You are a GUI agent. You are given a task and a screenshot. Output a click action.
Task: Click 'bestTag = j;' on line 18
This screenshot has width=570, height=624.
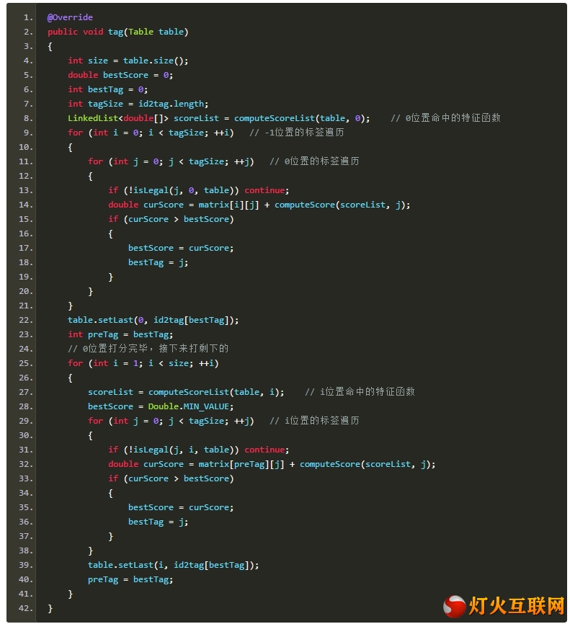click(158, 262)
